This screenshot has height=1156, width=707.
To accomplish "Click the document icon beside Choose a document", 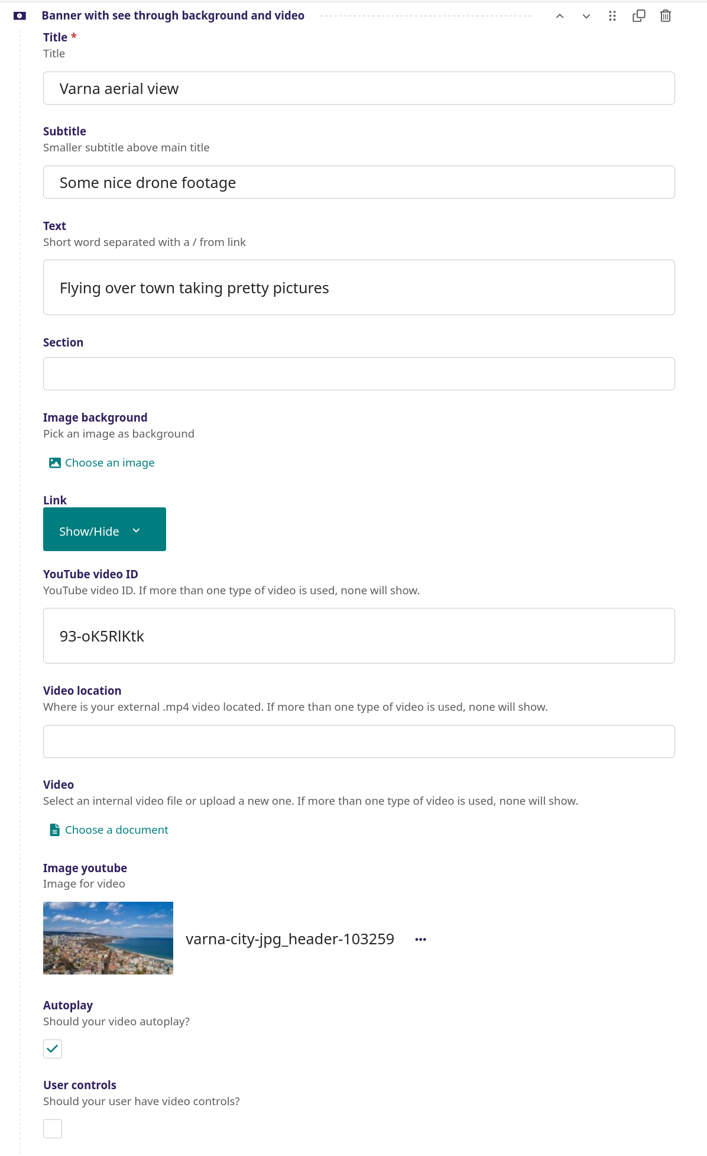I will pyautogui.click(x=55, y=830).
